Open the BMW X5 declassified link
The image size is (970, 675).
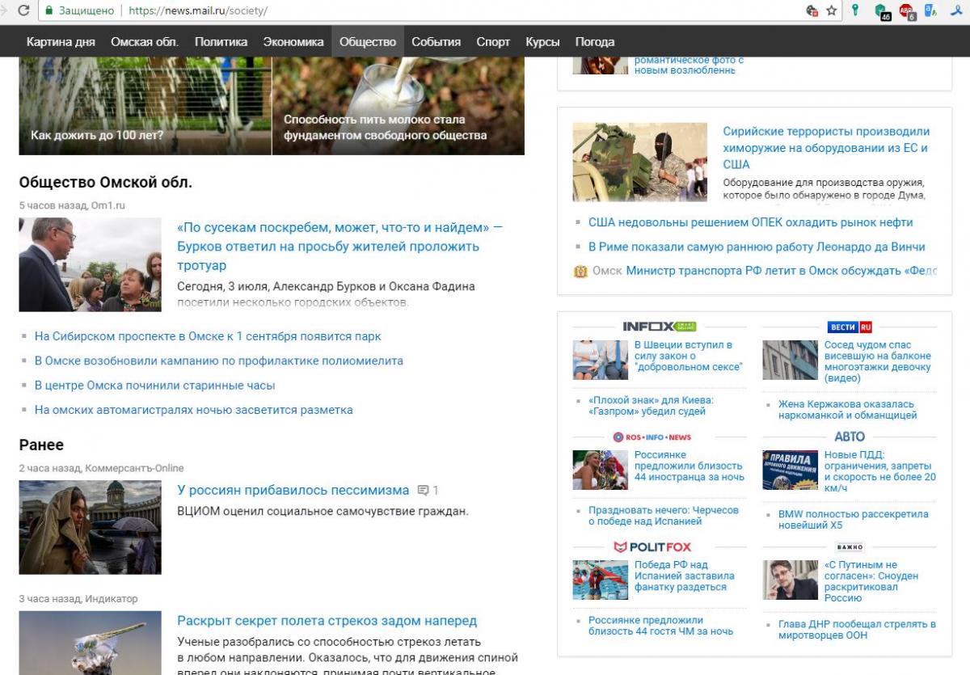[x=854, y=520]
